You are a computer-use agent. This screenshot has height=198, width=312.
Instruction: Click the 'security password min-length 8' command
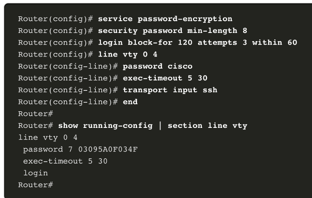(173, 31)
